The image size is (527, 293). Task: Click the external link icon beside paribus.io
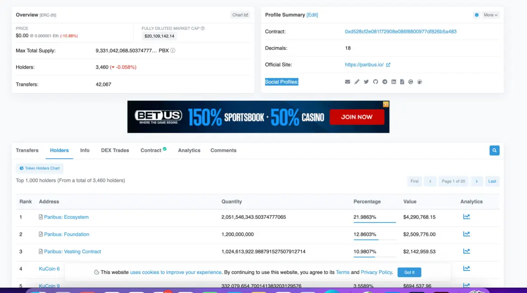[x=388, y=65]
